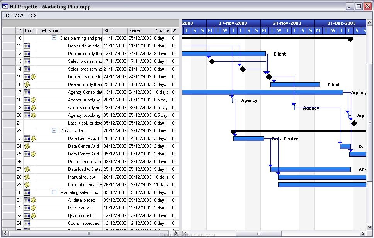Screen dimensions: 374x238
Task: Click the Gantt bar for task 27 data load
Action: 311,169
